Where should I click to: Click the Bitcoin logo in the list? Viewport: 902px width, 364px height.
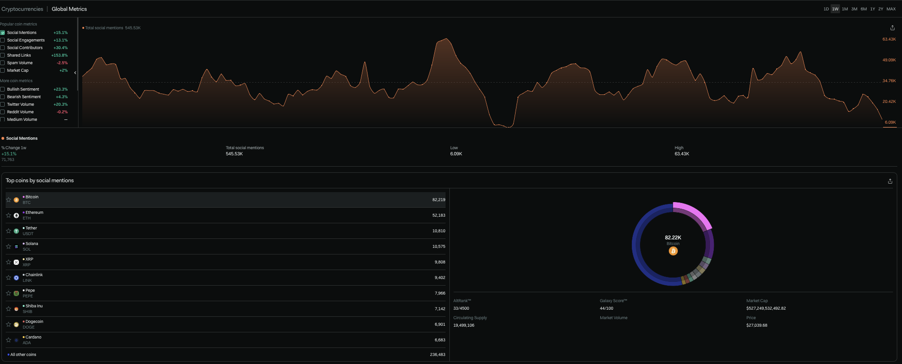[x=17, y=200]
